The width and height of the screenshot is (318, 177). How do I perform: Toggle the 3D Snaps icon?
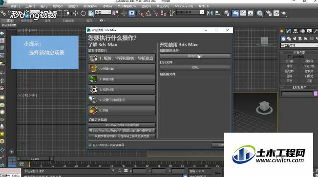coord(141,13)
